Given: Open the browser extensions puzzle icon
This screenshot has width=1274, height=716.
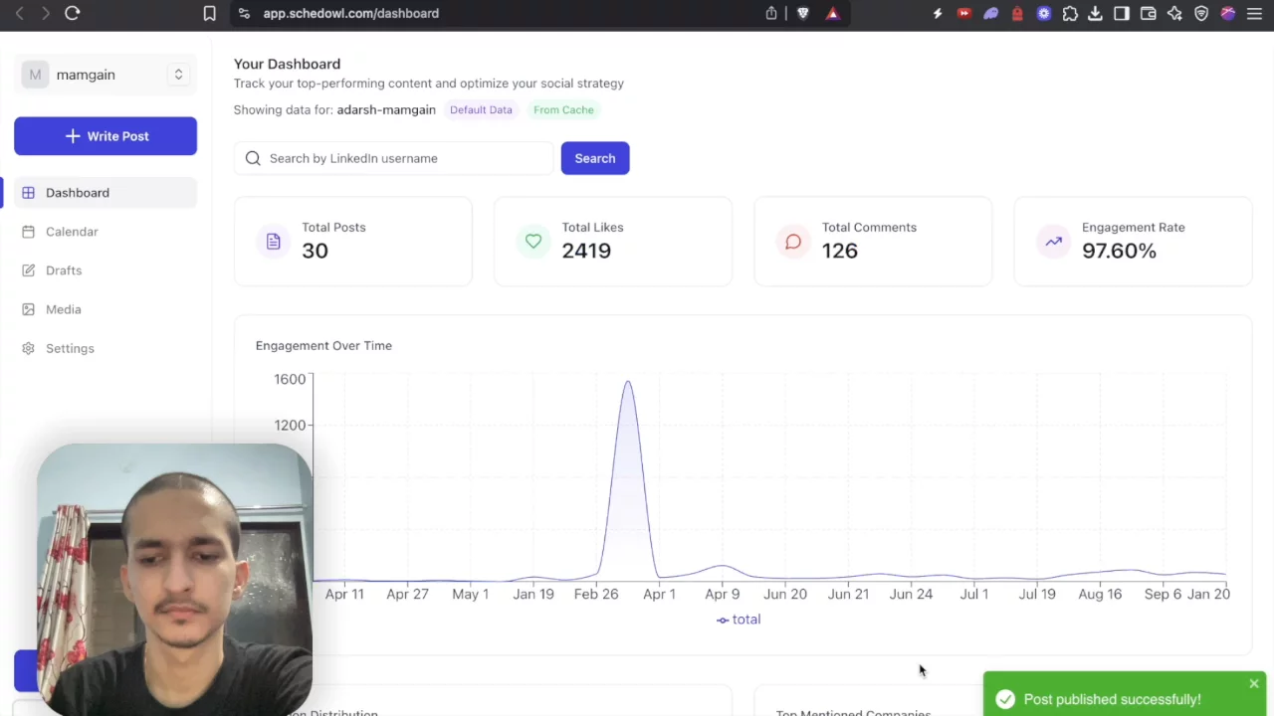Looking at the screenshot, I should coord(1070,13).
